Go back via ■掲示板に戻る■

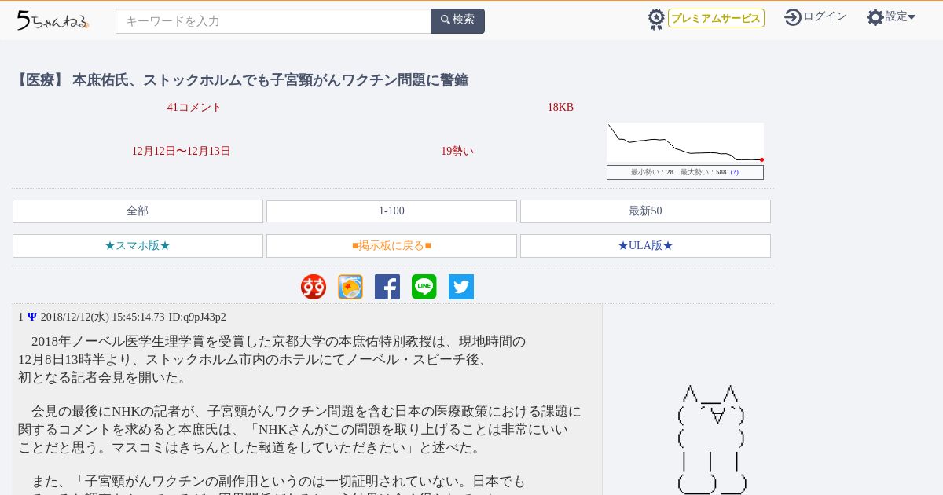tap(391, 246)
